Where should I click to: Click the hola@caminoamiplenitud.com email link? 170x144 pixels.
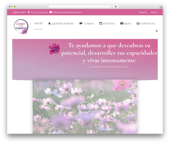tap(67, 12)
